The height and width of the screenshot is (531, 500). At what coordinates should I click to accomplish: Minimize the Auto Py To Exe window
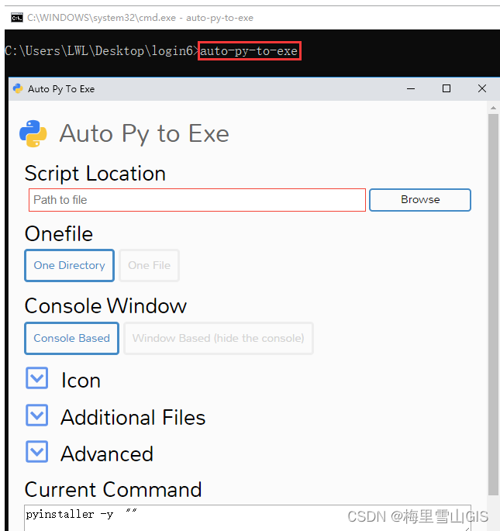point(411,88)
